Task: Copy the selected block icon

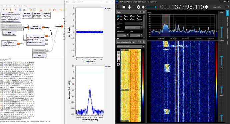Action: 45,10
